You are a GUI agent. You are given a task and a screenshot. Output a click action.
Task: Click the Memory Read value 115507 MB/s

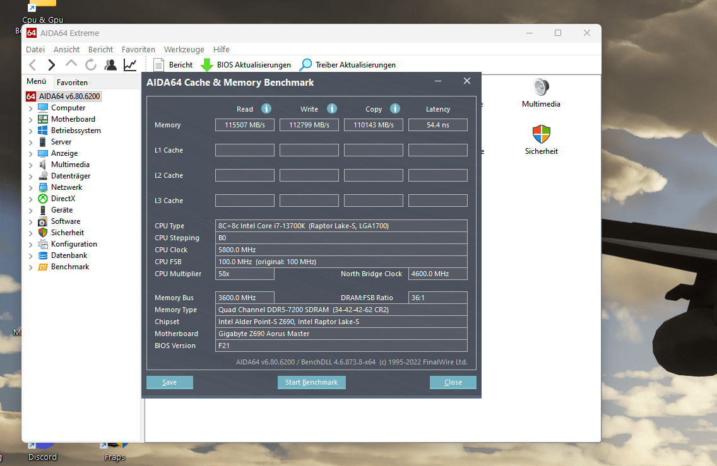click(245, 125)
